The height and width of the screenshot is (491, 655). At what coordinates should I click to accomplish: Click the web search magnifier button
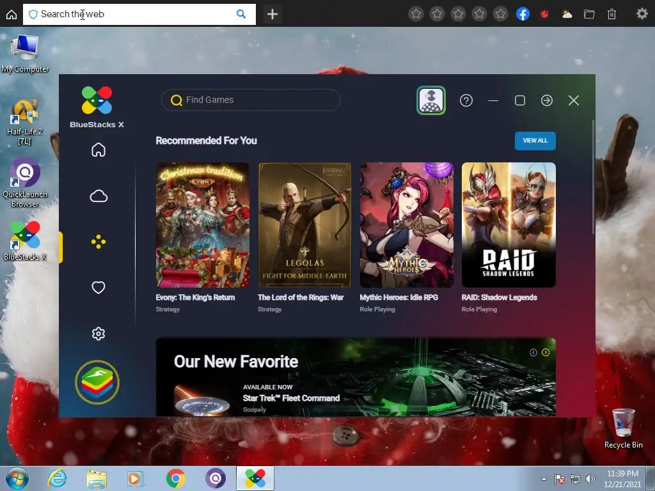[241, 14]
